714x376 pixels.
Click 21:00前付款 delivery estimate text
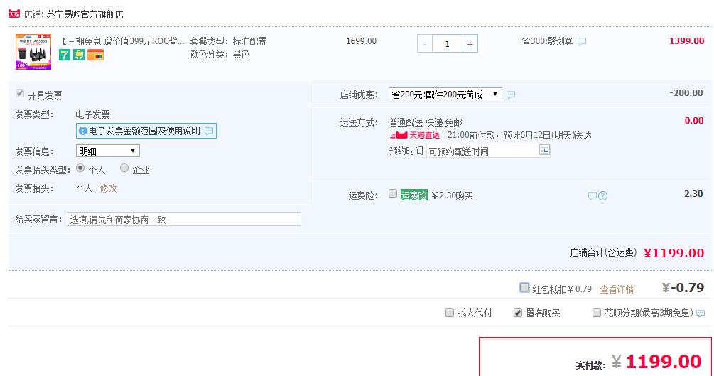(x=519, y=135)
